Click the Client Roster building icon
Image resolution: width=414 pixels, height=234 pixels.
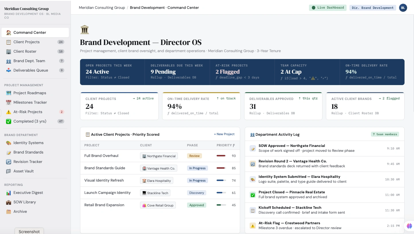pyautogui.click(x=9, y=52)
